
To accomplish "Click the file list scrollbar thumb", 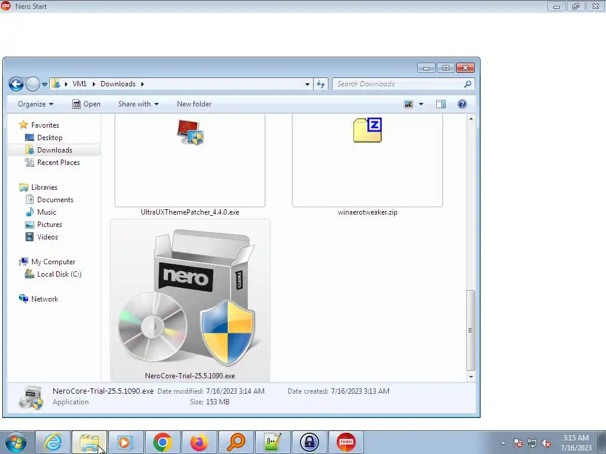I will tap(470, 330).
